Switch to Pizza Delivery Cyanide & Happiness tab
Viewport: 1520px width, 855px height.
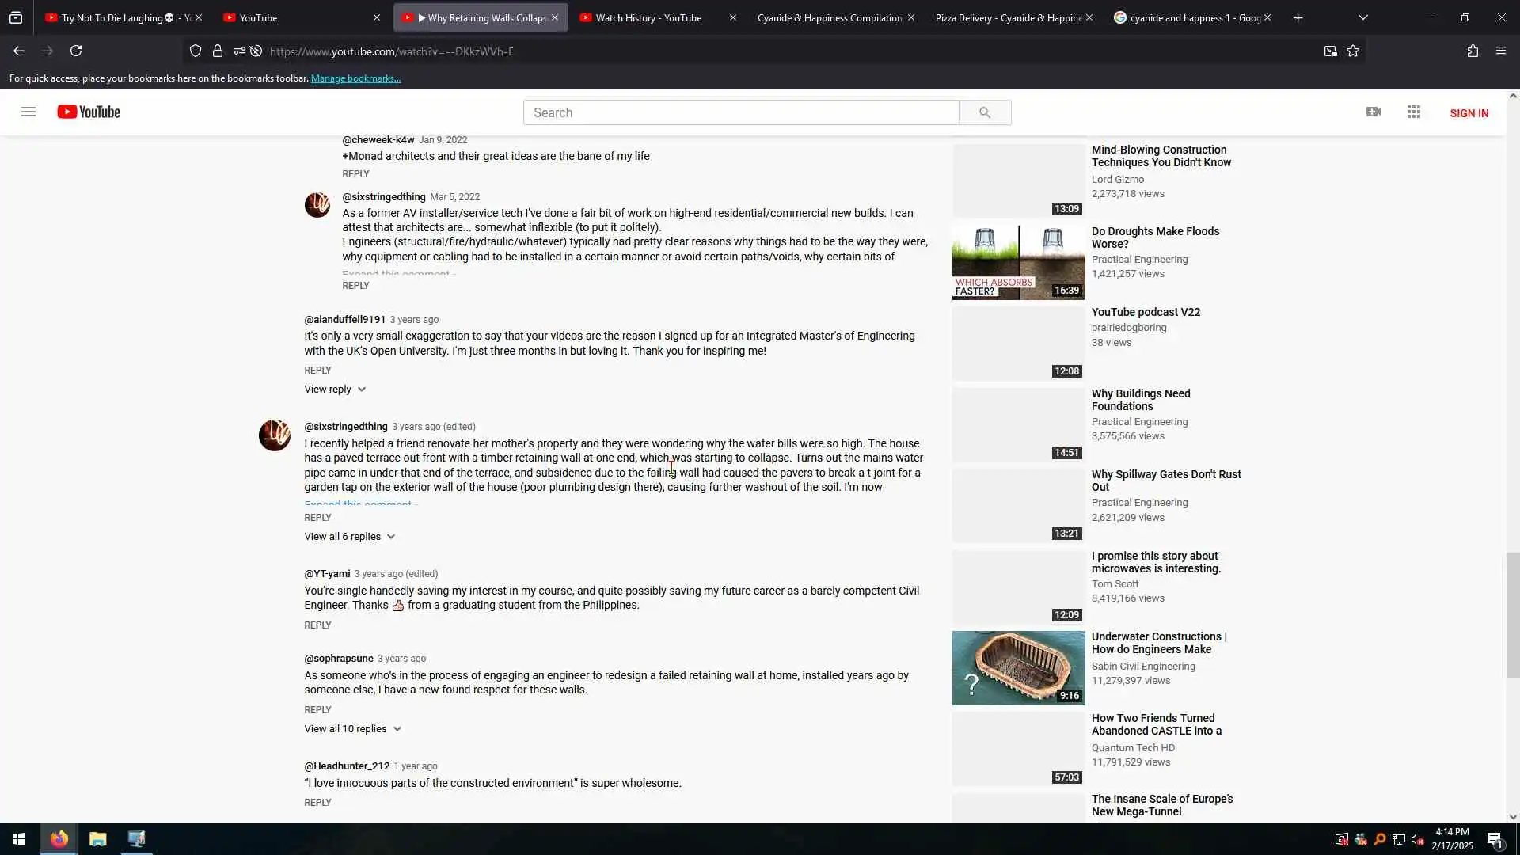point(1008,17)
